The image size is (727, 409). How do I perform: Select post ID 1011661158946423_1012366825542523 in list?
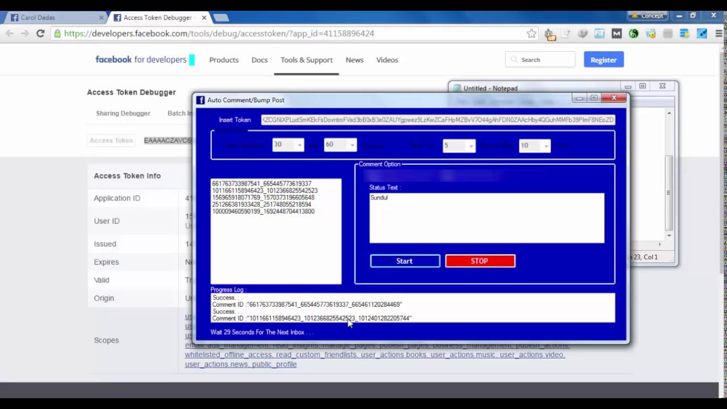click(x=265, y=191)
